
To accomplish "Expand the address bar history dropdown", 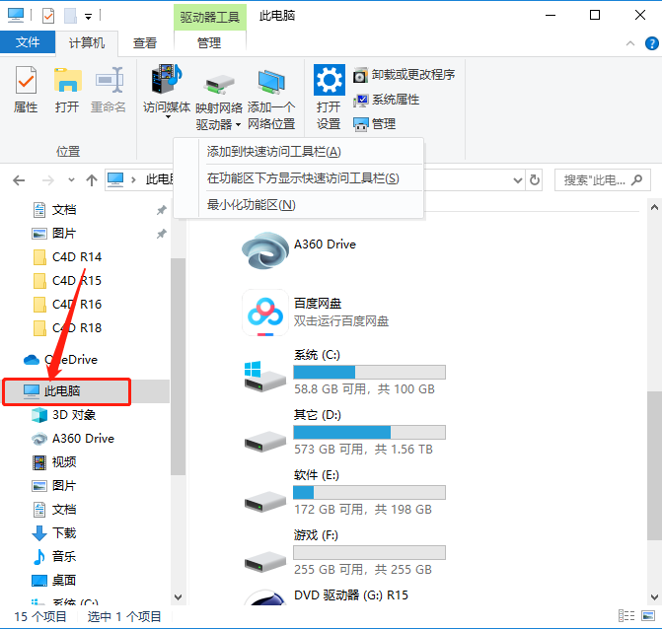I will click(518, 180).
